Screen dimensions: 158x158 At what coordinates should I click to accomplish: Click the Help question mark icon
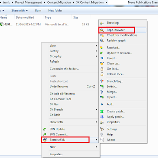[x=102, y=135]
